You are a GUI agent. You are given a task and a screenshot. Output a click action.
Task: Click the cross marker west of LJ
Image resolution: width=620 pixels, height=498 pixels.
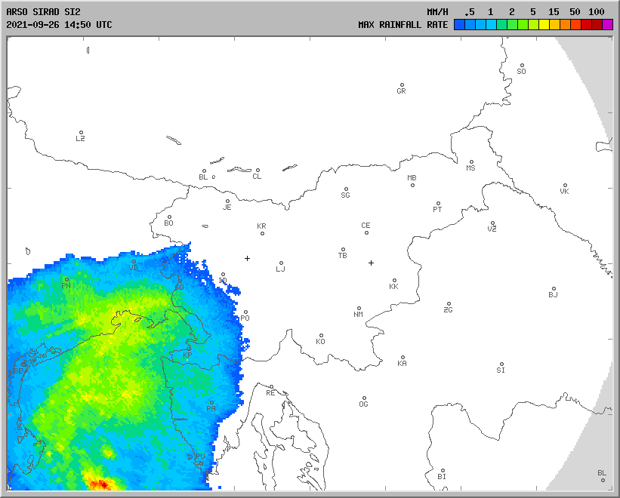click(x=247, y=258)
